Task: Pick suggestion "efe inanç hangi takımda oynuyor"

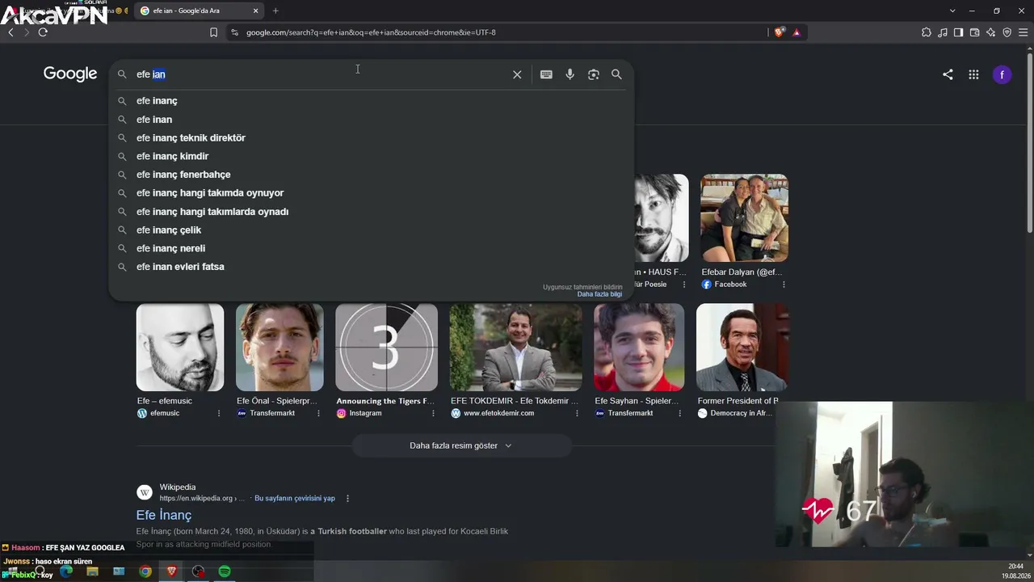Action: tap(372, 193)
